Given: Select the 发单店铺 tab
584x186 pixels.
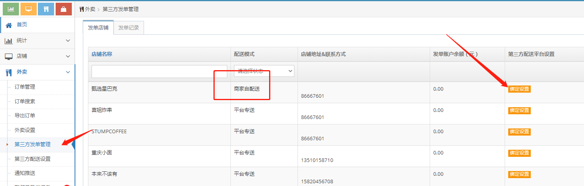Looking at the screenshot, I should (x=98, y=28).
